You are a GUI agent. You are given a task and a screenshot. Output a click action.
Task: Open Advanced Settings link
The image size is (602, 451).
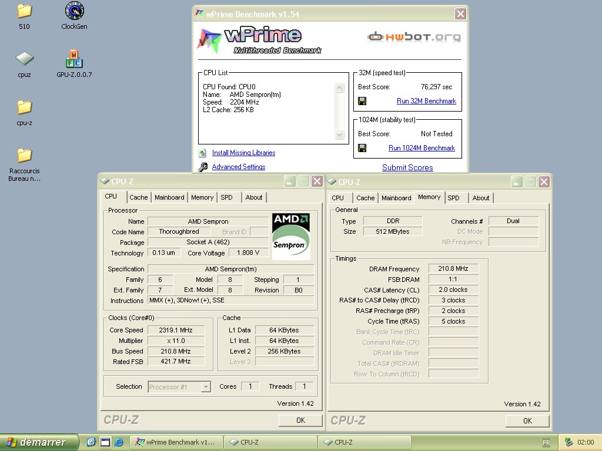click(x=239, y=167)
